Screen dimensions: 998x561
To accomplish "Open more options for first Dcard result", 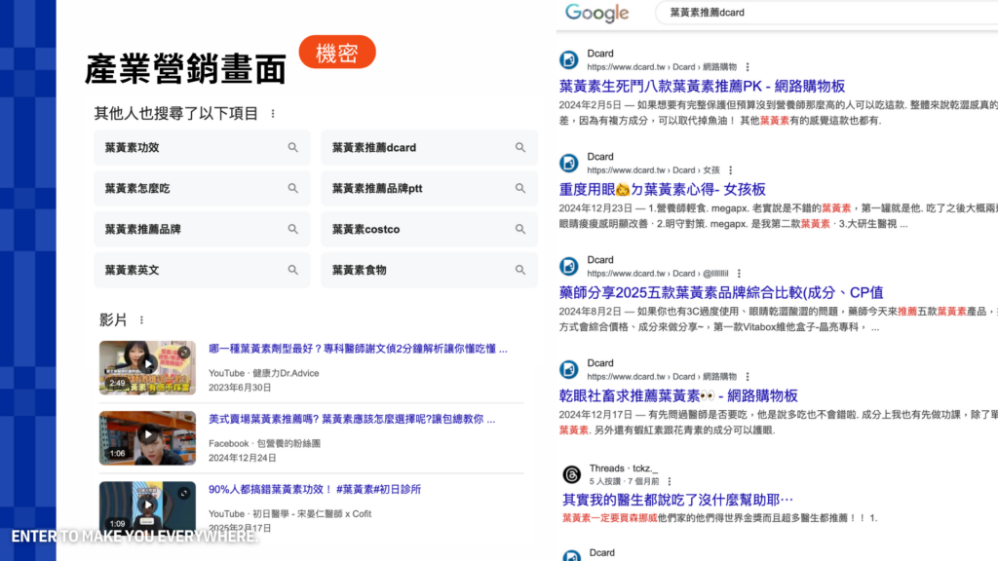I will coord(748,67).
